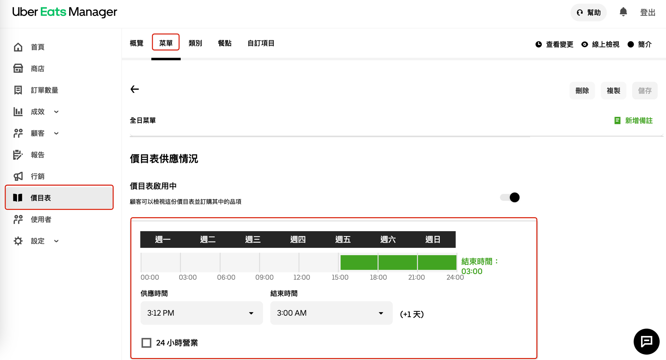Expand the 設定 settings chevron

coord(56,241)
